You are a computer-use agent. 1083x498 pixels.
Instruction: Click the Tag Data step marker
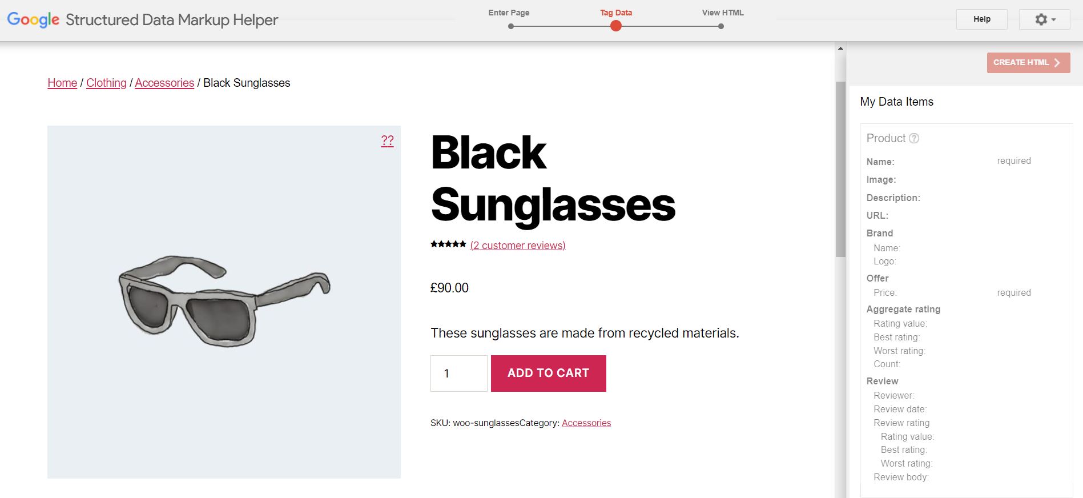[615, 26]
